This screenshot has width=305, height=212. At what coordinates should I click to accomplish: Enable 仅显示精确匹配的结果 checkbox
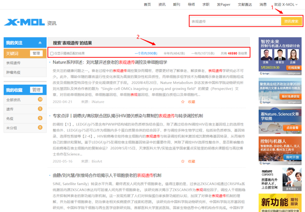[52, 54]
